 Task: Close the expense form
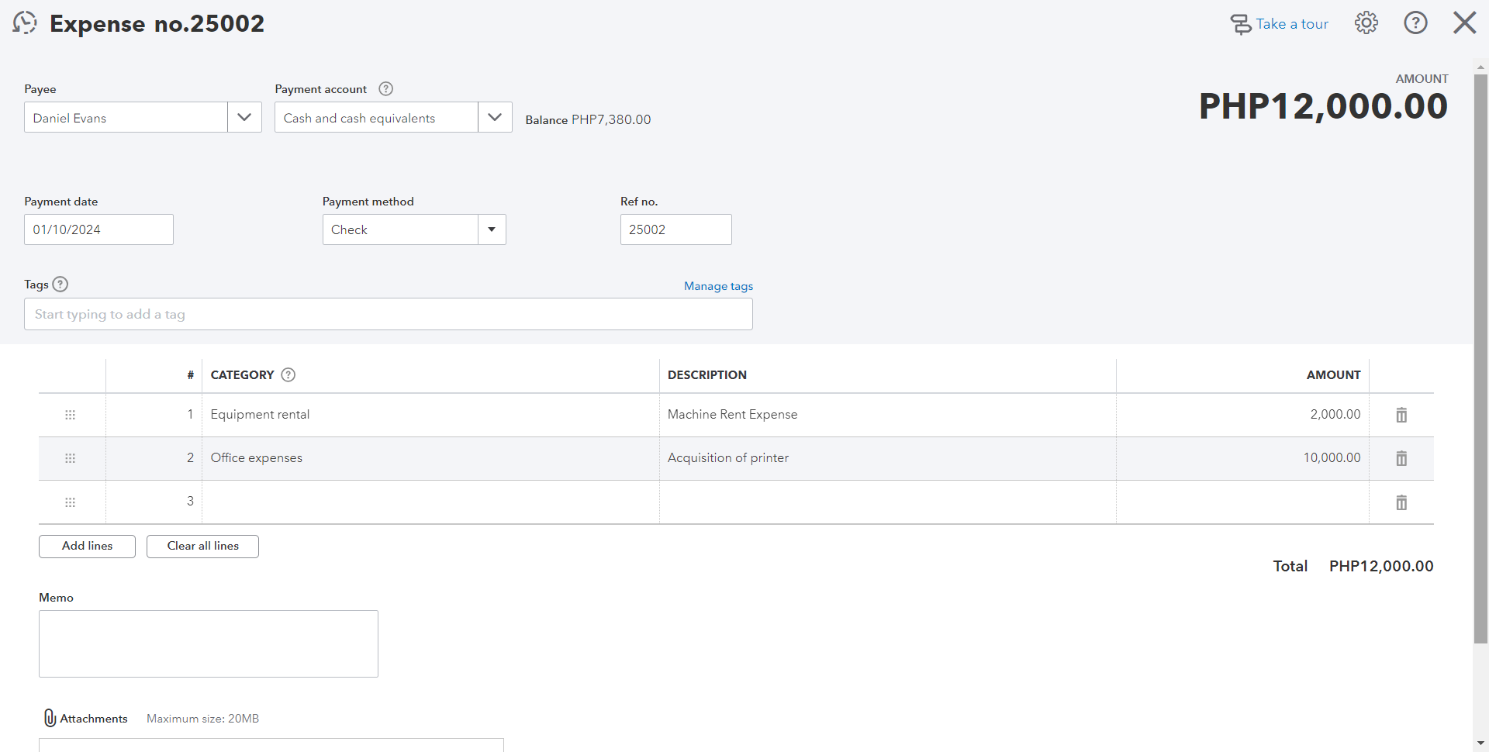[1465, 23]
